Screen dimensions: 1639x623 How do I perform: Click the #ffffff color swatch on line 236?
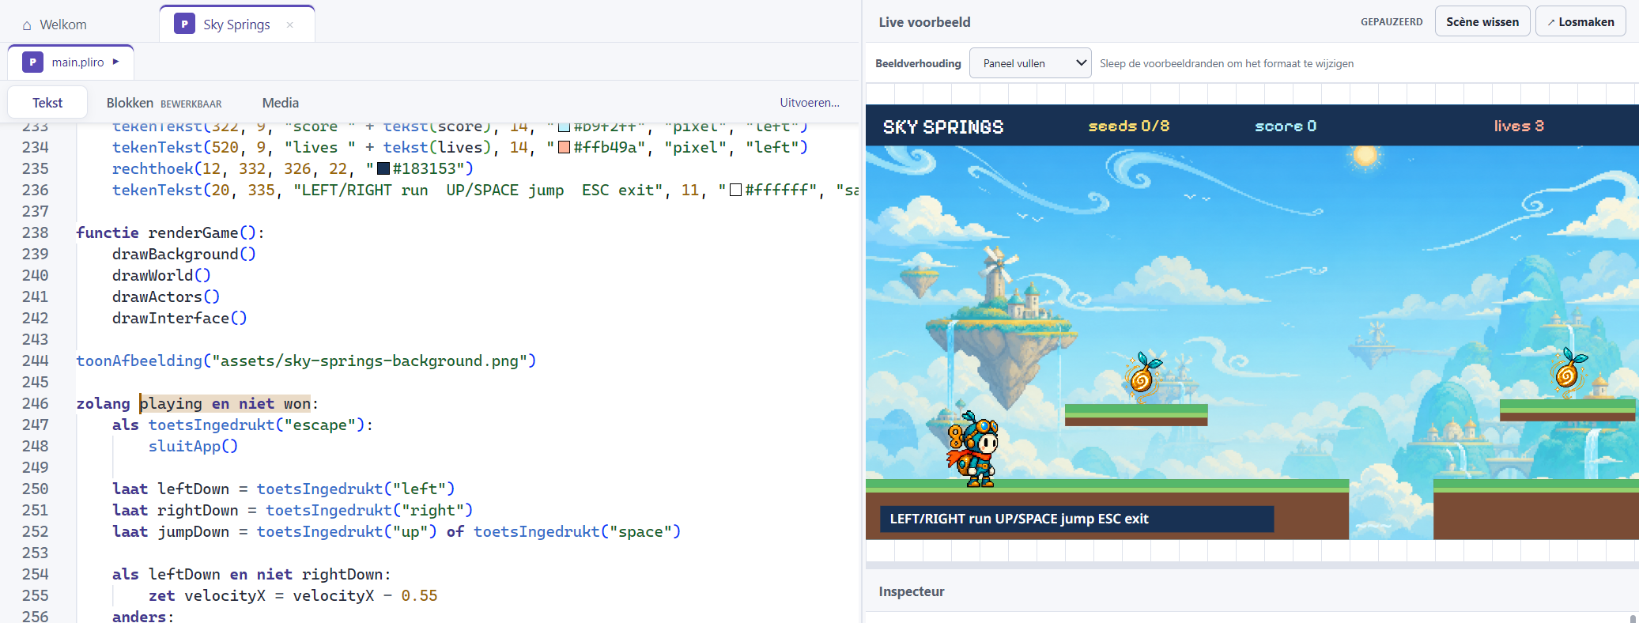coord(735,190)
